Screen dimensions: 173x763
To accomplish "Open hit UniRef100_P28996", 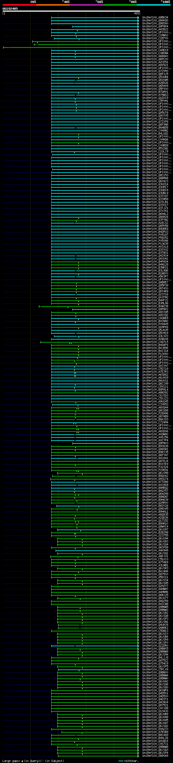I will pos(155,414).
